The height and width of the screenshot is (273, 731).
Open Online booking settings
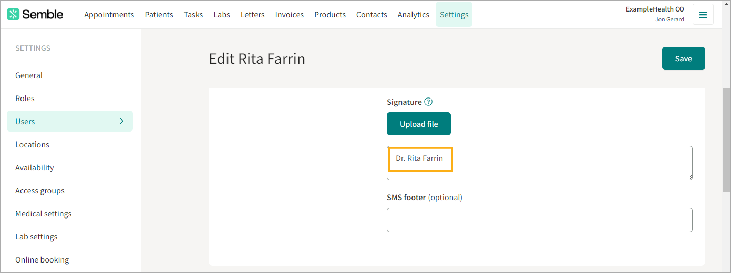tap(42, 259)
